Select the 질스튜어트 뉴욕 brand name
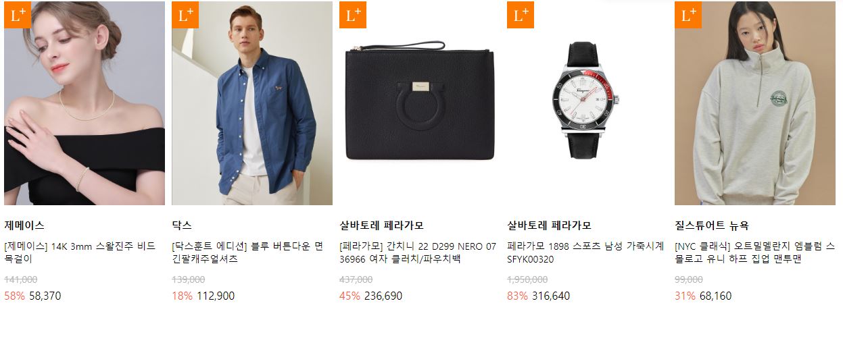 click(712, 225)
